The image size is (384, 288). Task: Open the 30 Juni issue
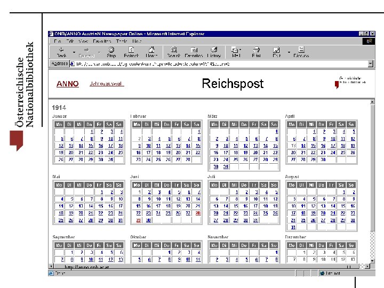point(148,220)
